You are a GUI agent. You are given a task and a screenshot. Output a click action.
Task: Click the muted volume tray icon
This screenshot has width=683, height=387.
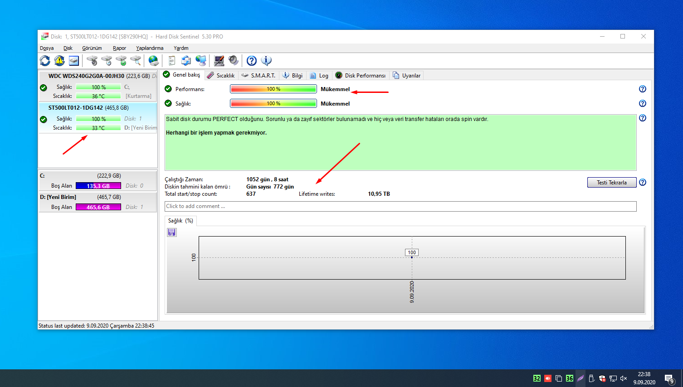tap(624, 378)
